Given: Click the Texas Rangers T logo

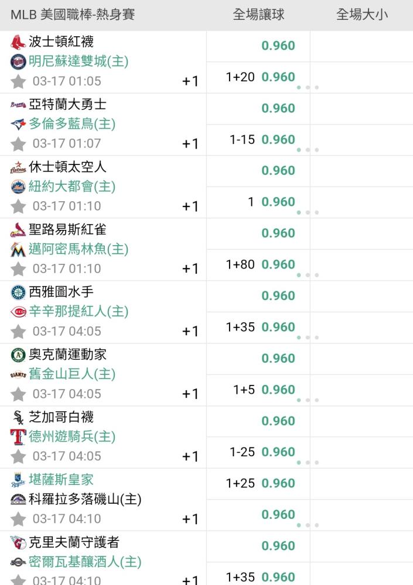Looking at the screenshot, I should (18, 437).
